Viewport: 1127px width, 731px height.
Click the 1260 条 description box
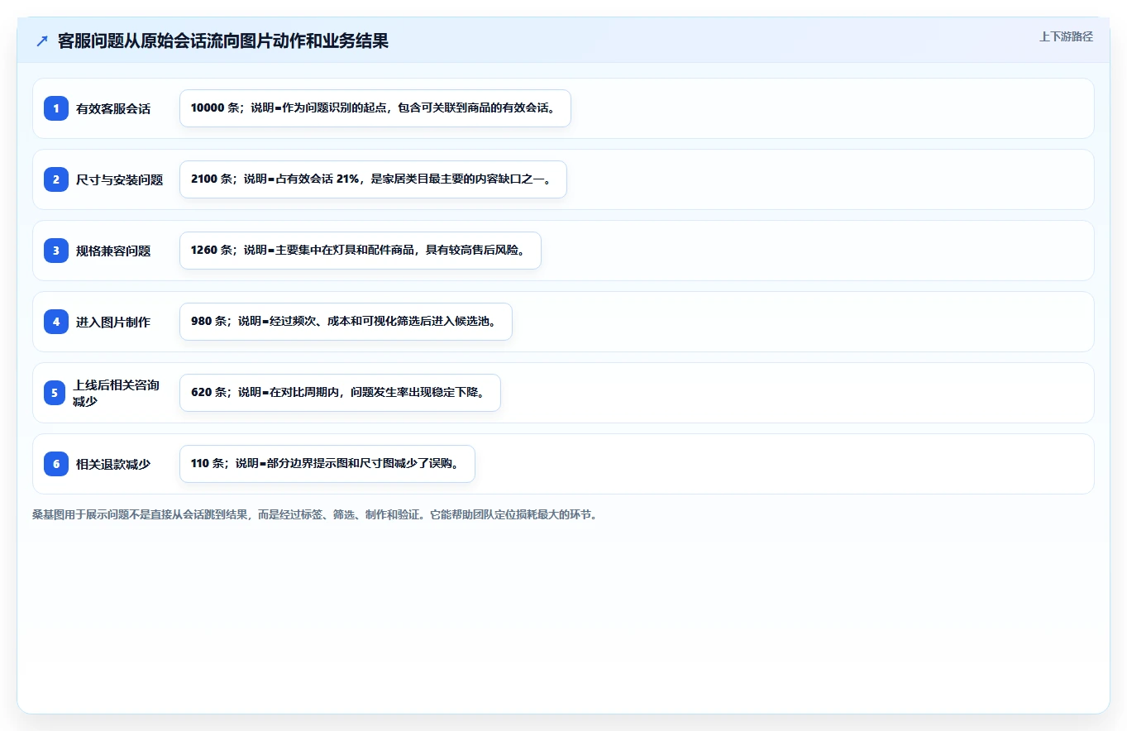(x=361, y=251)
